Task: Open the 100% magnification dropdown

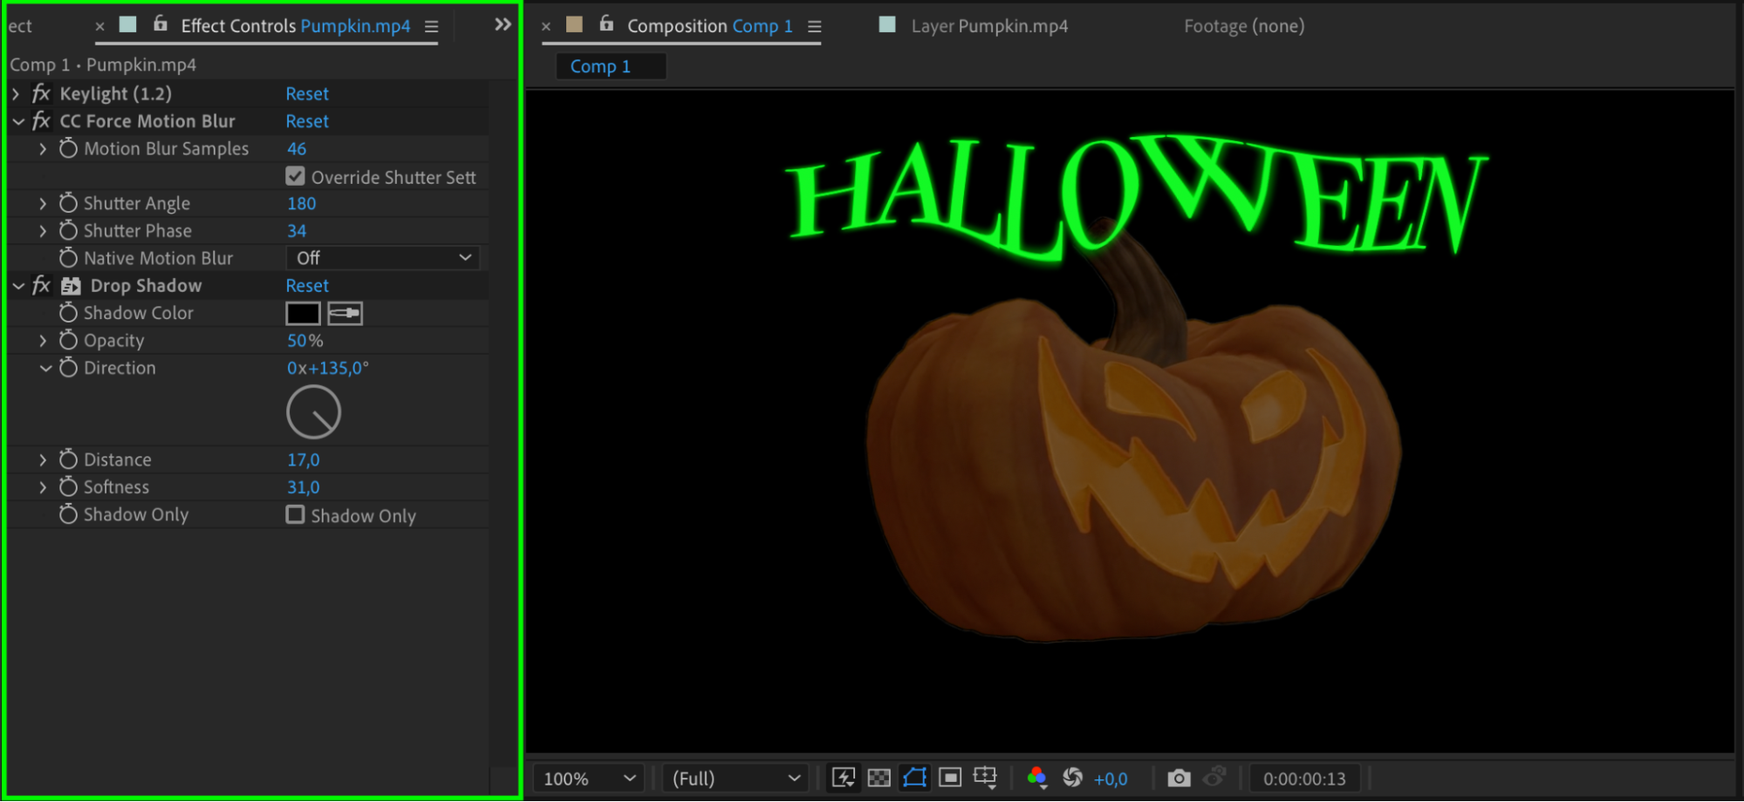Action: (x=588, y=778)
